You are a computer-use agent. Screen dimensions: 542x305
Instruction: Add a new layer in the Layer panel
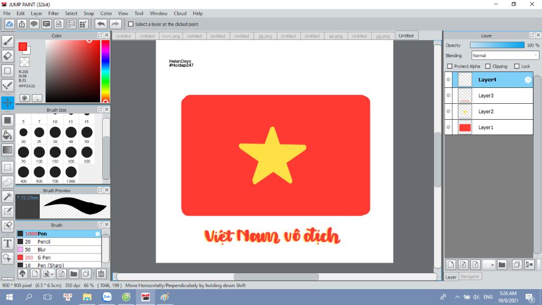coord(451,265)
